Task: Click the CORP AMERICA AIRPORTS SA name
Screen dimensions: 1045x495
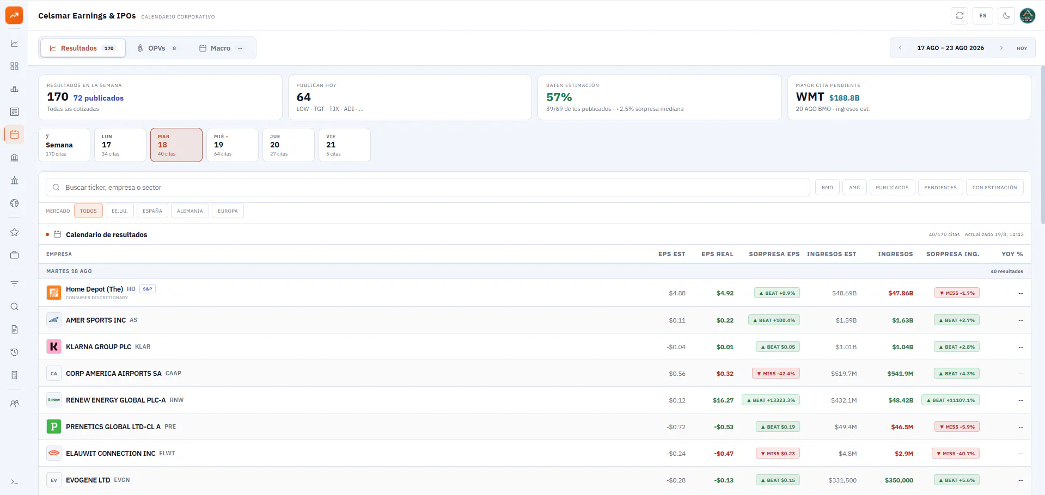Action: 114,373
